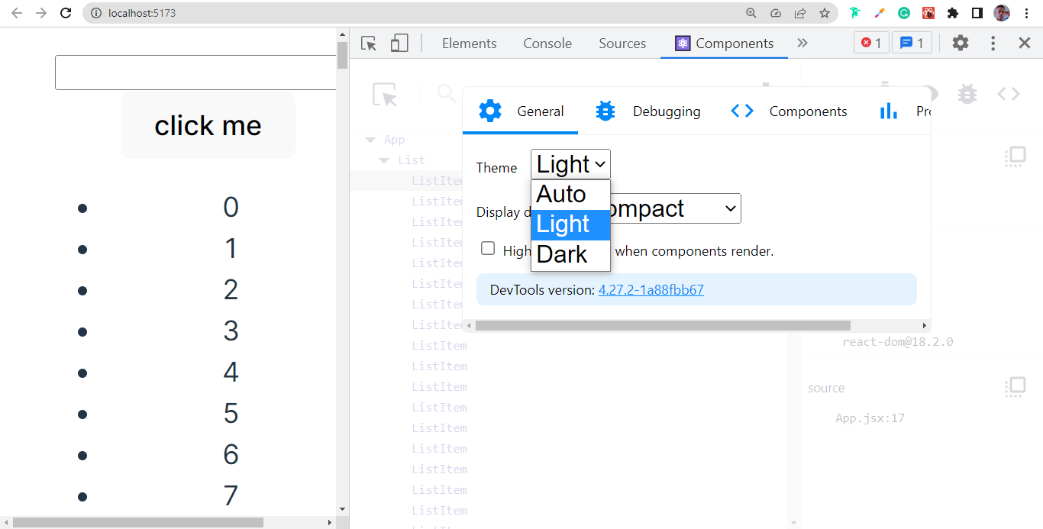The image size is (1043, 529).
Task: Click the teal extension icon next to the star
Action: (855, 13)
